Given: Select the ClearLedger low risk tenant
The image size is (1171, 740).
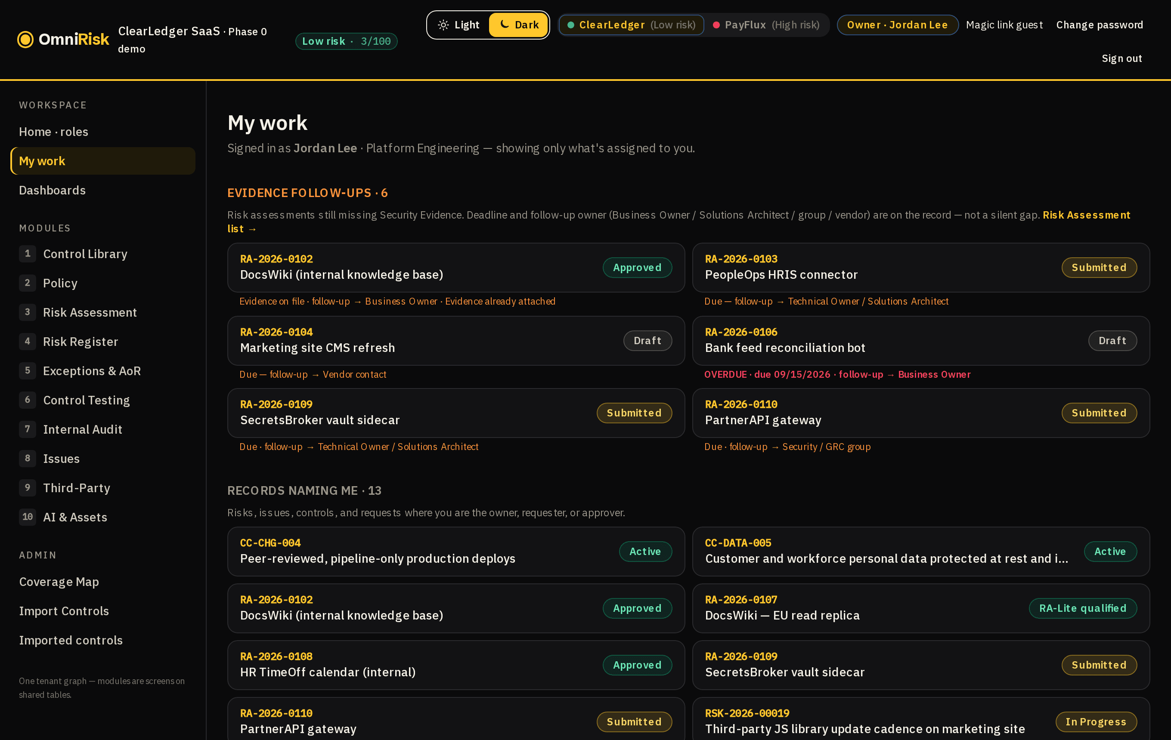Looking at the screenshot, I should 631,25.
